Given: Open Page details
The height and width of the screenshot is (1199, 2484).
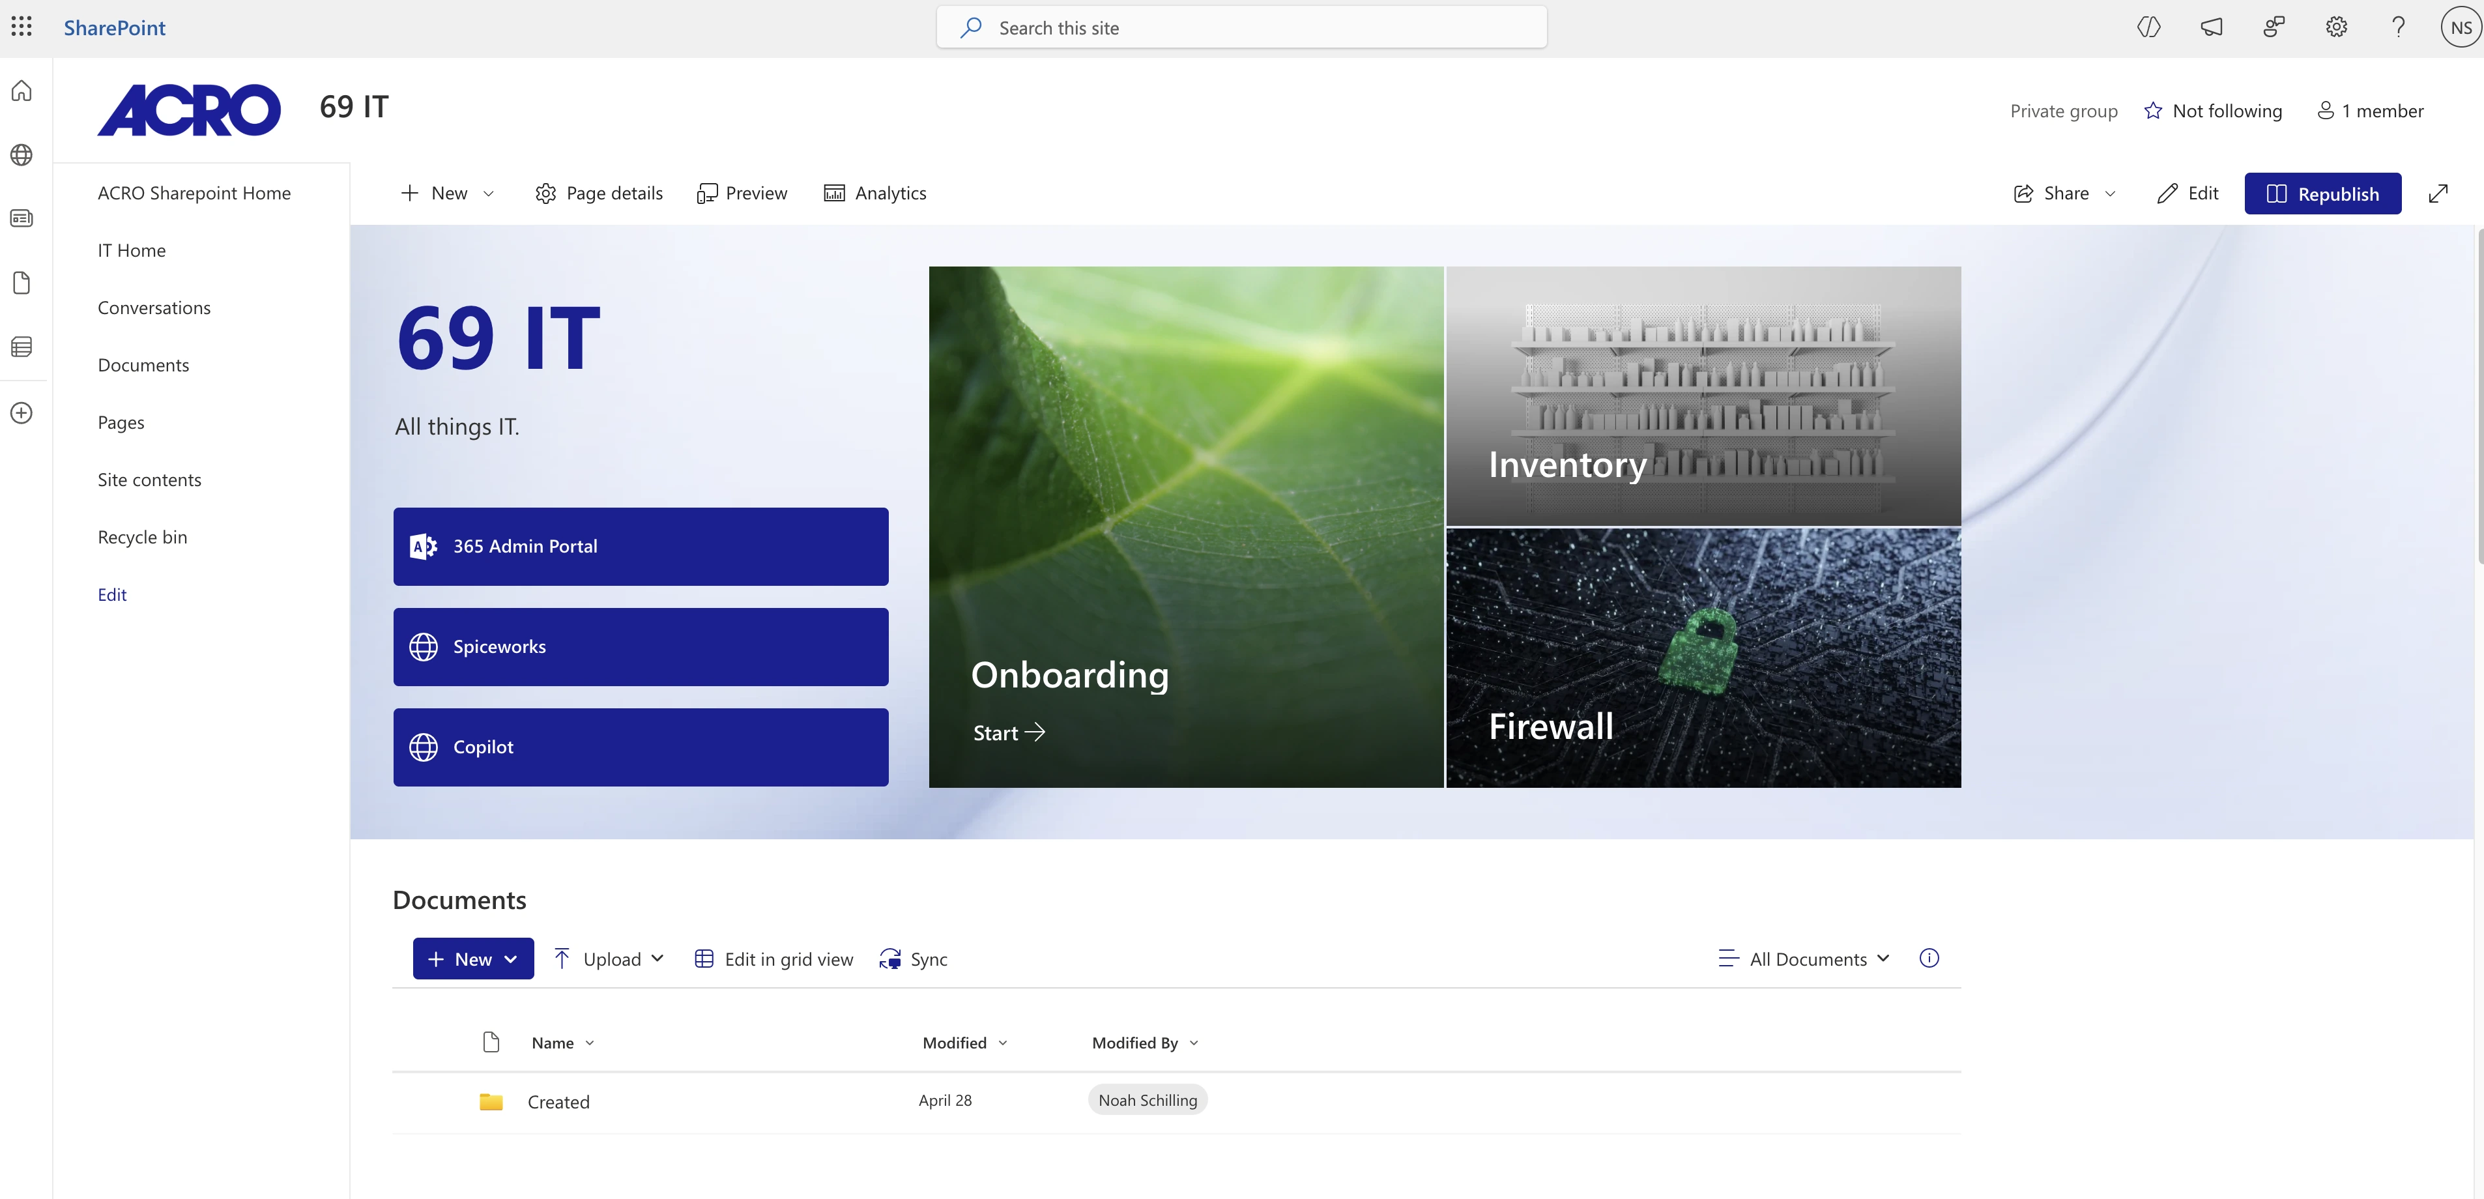Looking at the screenshot, I should pos(599,193).
